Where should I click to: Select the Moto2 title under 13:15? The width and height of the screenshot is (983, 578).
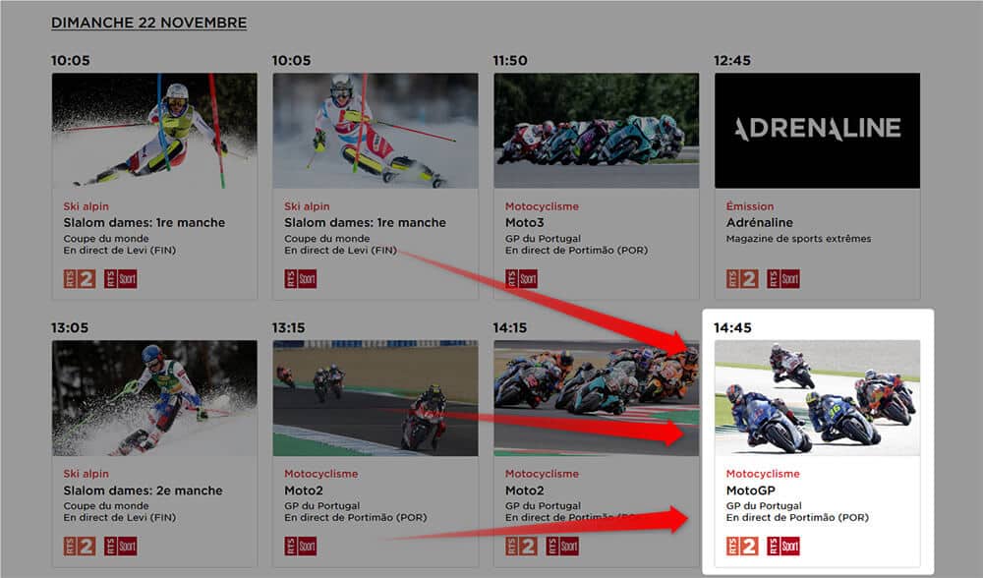[304, 491]
